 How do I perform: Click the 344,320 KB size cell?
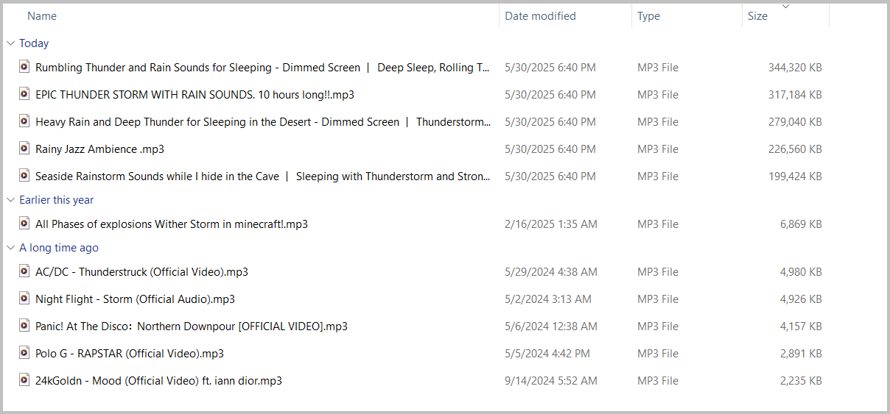click(x=795, y=68)
